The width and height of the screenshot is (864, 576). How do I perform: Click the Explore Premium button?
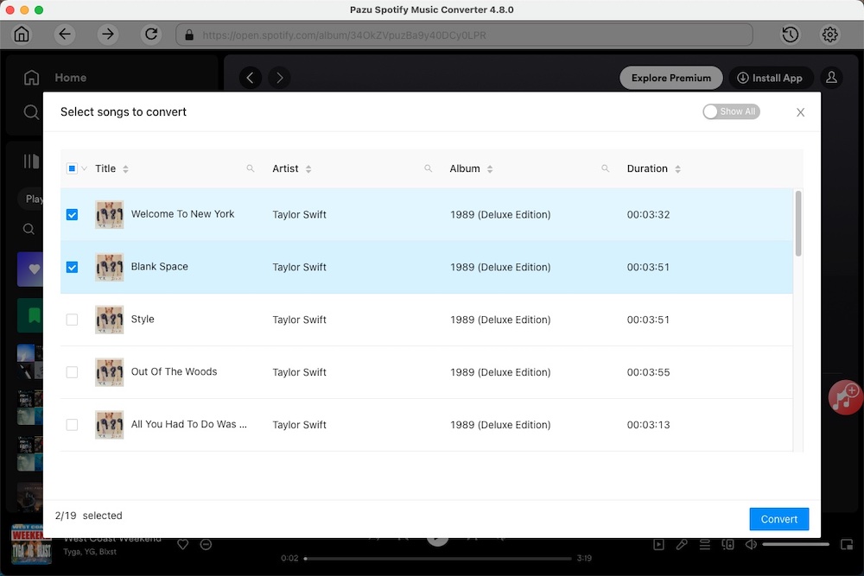click(670, 78)
